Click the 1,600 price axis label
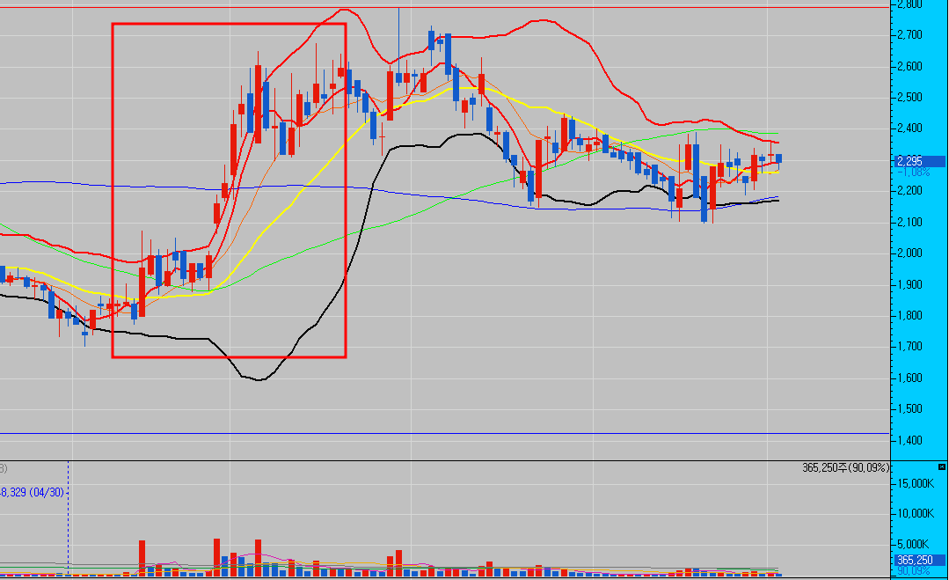 click(909, 378)
